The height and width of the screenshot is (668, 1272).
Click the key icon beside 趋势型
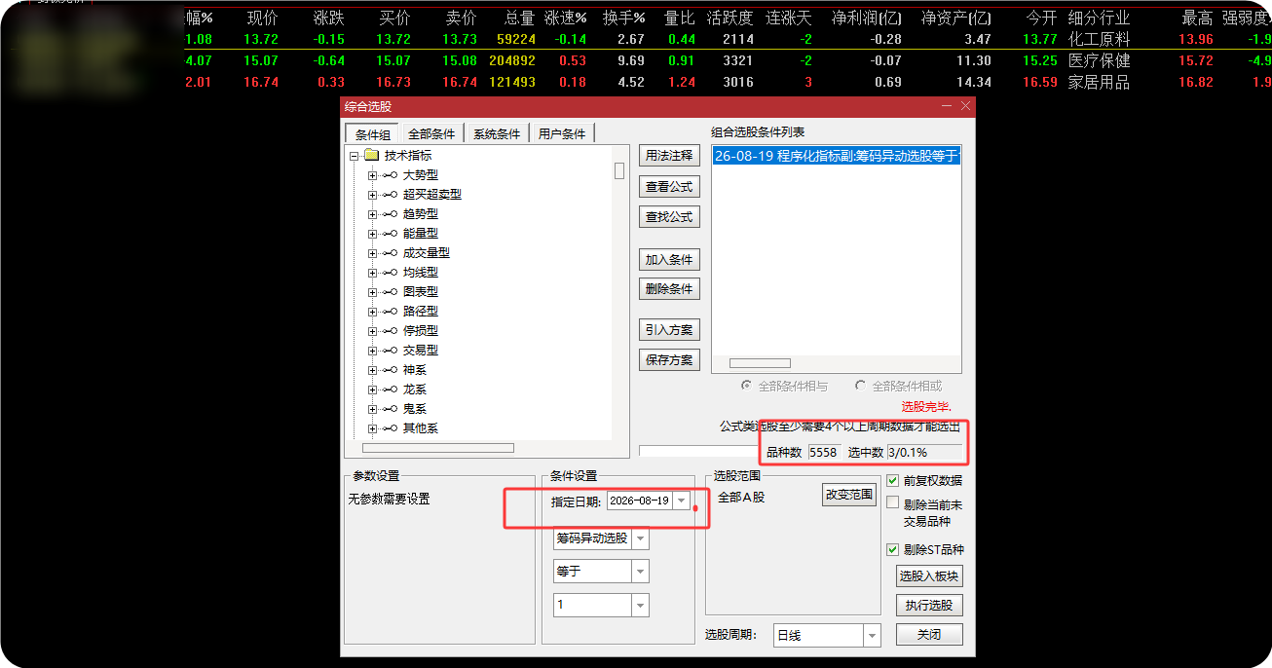click(390, 214)
